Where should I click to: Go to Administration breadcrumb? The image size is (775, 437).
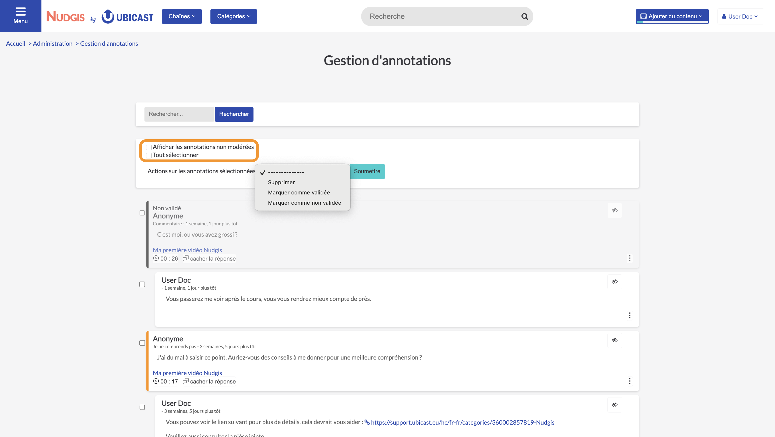53,44
